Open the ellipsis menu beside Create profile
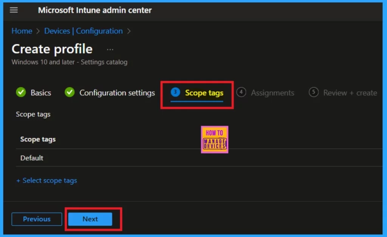387x237 pixels. [x=110, y=49]
